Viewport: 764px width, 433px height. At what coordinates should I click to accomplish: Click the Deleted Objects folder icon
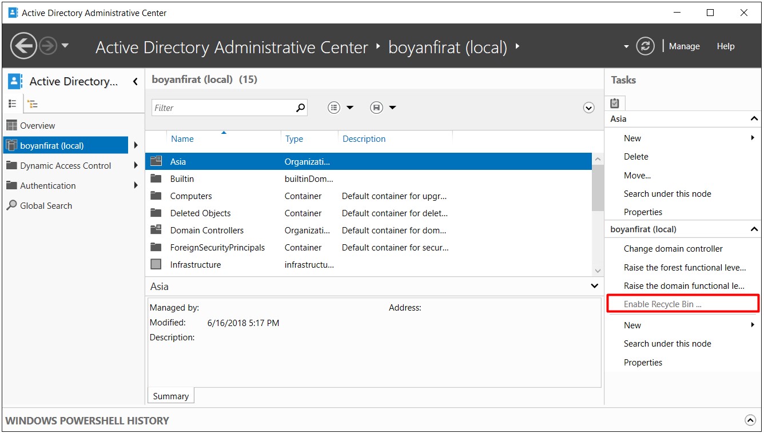(156, 213)
